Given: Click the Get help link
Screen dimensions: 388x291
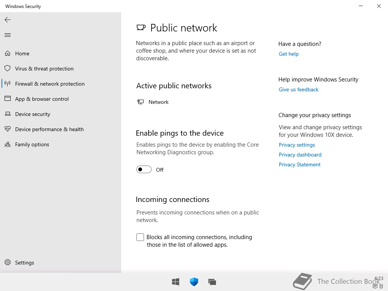Looking at the screenshot, I should coord(288,54).
